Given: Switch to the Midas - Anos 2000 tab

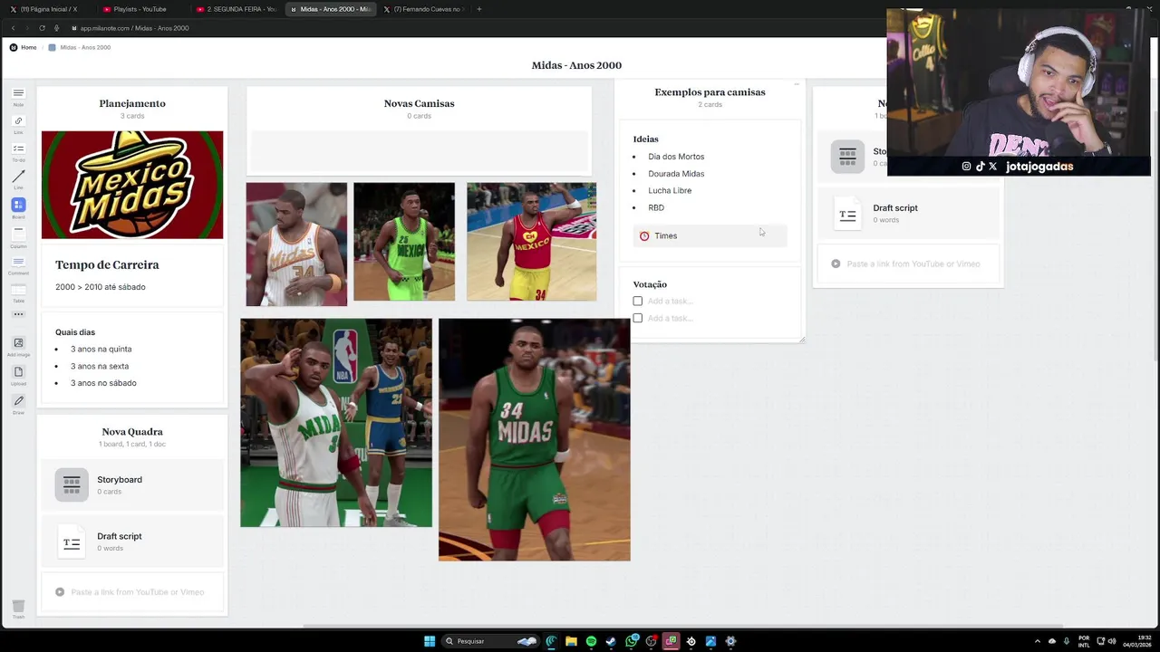Looking at the screenshot, I should [330, 9].
